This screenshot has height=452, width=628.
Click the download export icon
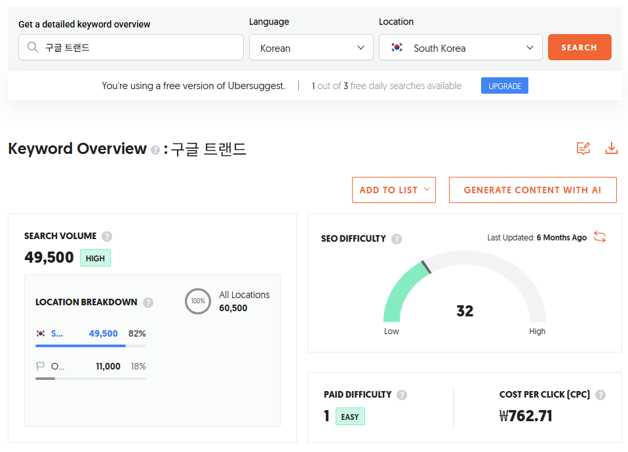(x=611, y=148)
